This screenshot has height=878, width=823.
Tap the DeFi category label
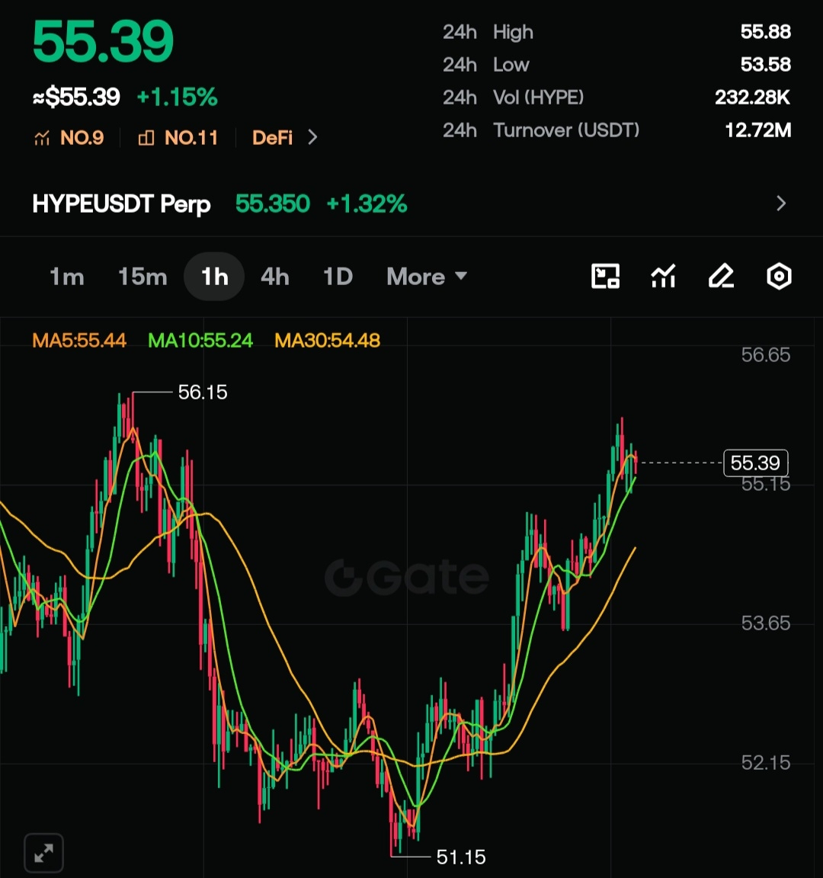click(273, 138)
